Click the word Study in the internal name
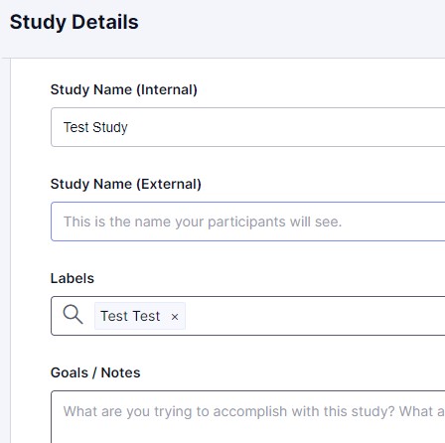 pos(110,128)
